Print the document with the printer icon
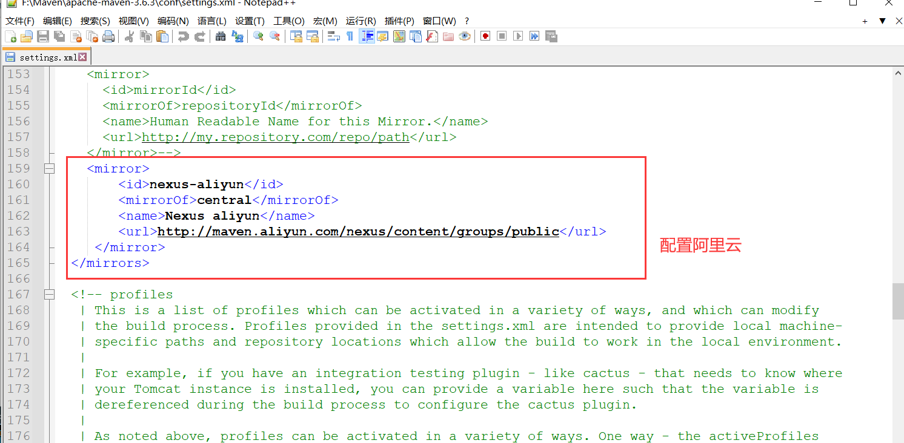The width and height of the screenshot is (904, 443). coord(108,37)
